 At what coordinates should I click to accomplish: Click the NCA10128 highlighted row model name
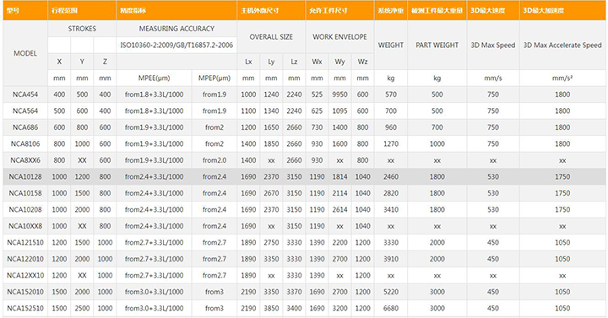(x=25, y=176)
